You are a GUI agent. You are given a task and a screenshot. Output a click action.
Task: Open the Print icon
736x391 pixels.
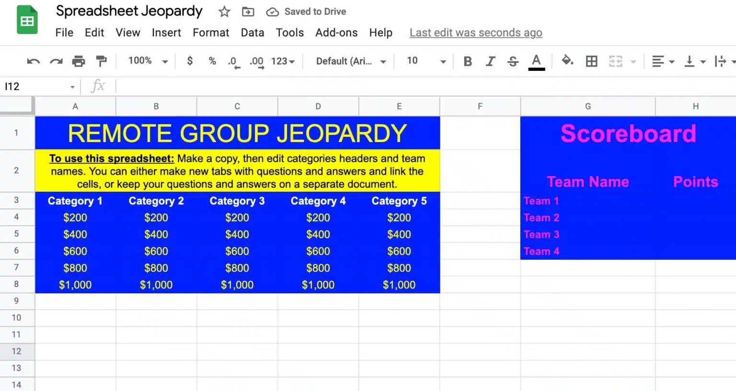tap(79, 61)
